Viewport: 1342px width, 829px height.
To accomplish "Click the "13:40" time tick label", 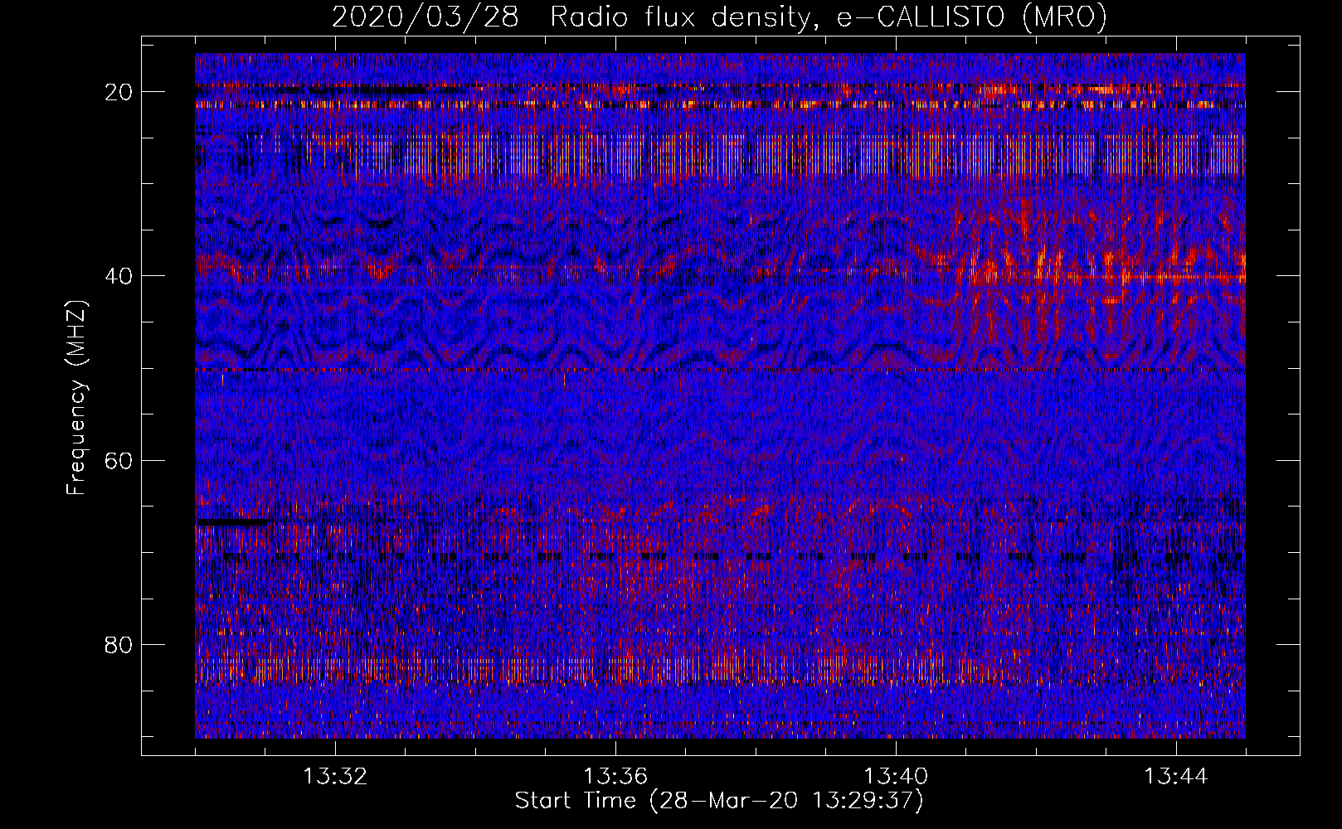I will [x=896, y=777].
